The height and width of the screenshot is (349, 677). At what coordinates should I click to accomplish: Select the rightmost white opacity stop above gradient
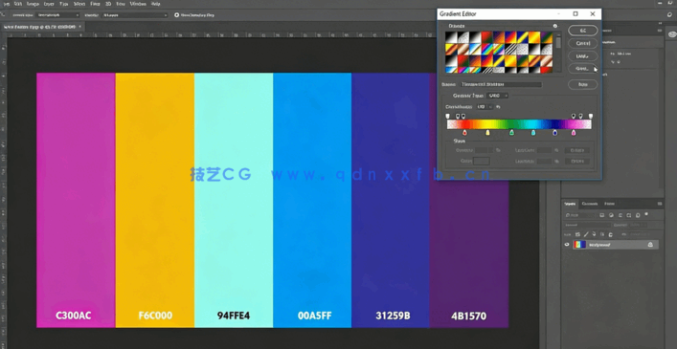[591, 116]
